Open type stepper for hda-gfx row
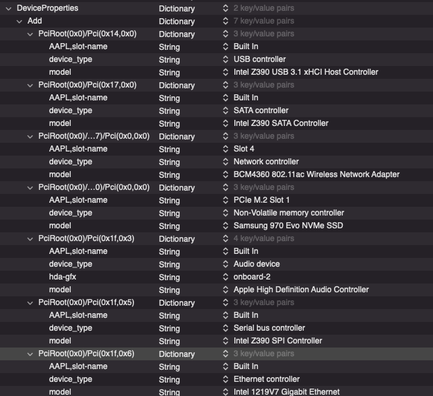 point(226,277)
